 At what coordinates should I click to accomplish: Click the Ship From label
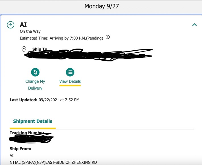pyautogui.click(x=20, y=149)
